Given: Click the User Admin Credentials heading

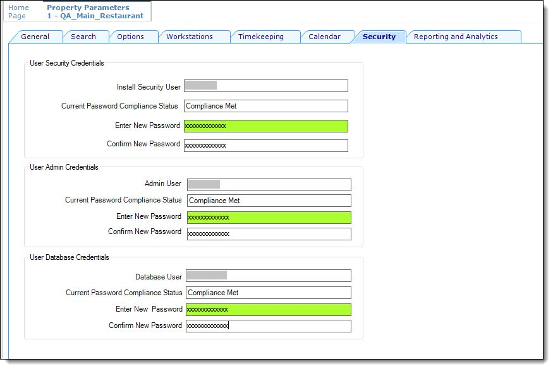Looking at the screenshot, I should 64,167.
